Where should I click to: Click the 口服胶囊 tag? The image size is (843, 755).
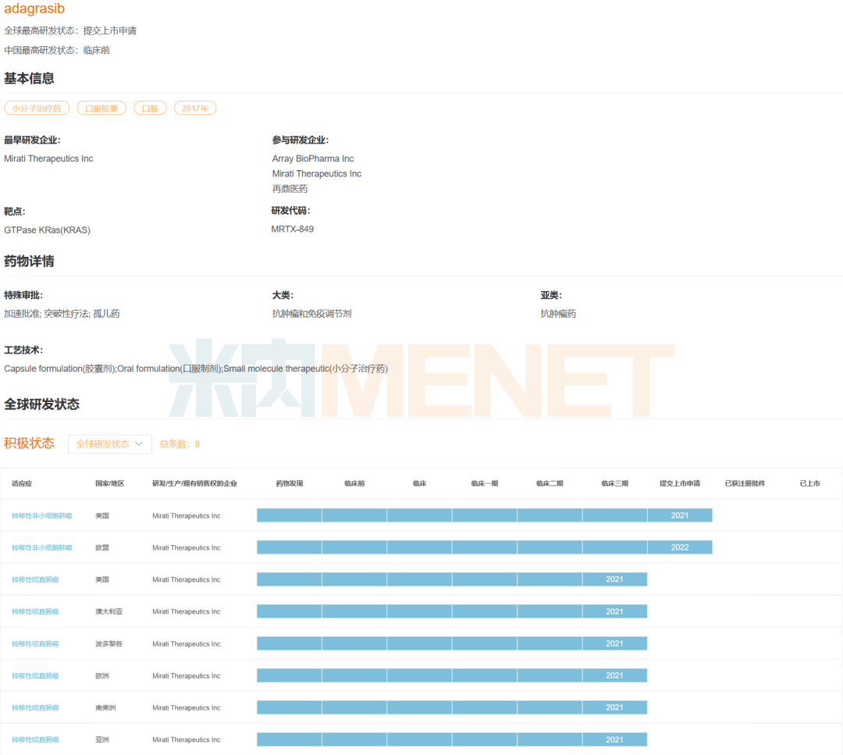point(101,109)
